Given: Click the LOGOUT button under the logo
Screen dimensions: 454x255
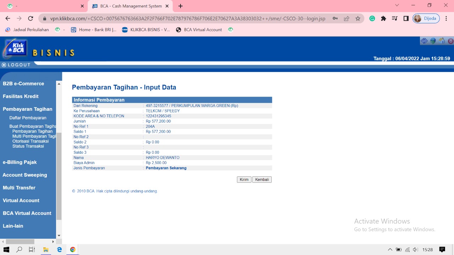Looking at the screenshot, I should (16, 65).
